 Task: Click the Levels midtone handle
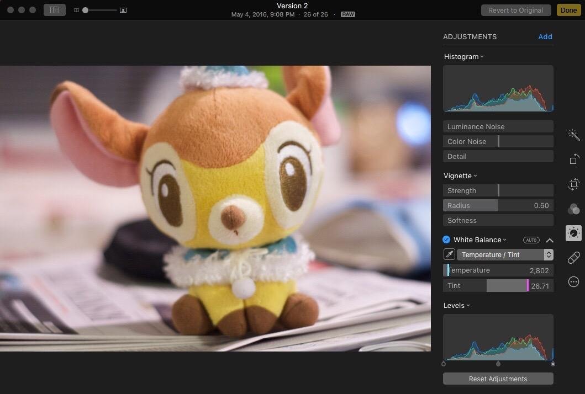tap(498, 364)
